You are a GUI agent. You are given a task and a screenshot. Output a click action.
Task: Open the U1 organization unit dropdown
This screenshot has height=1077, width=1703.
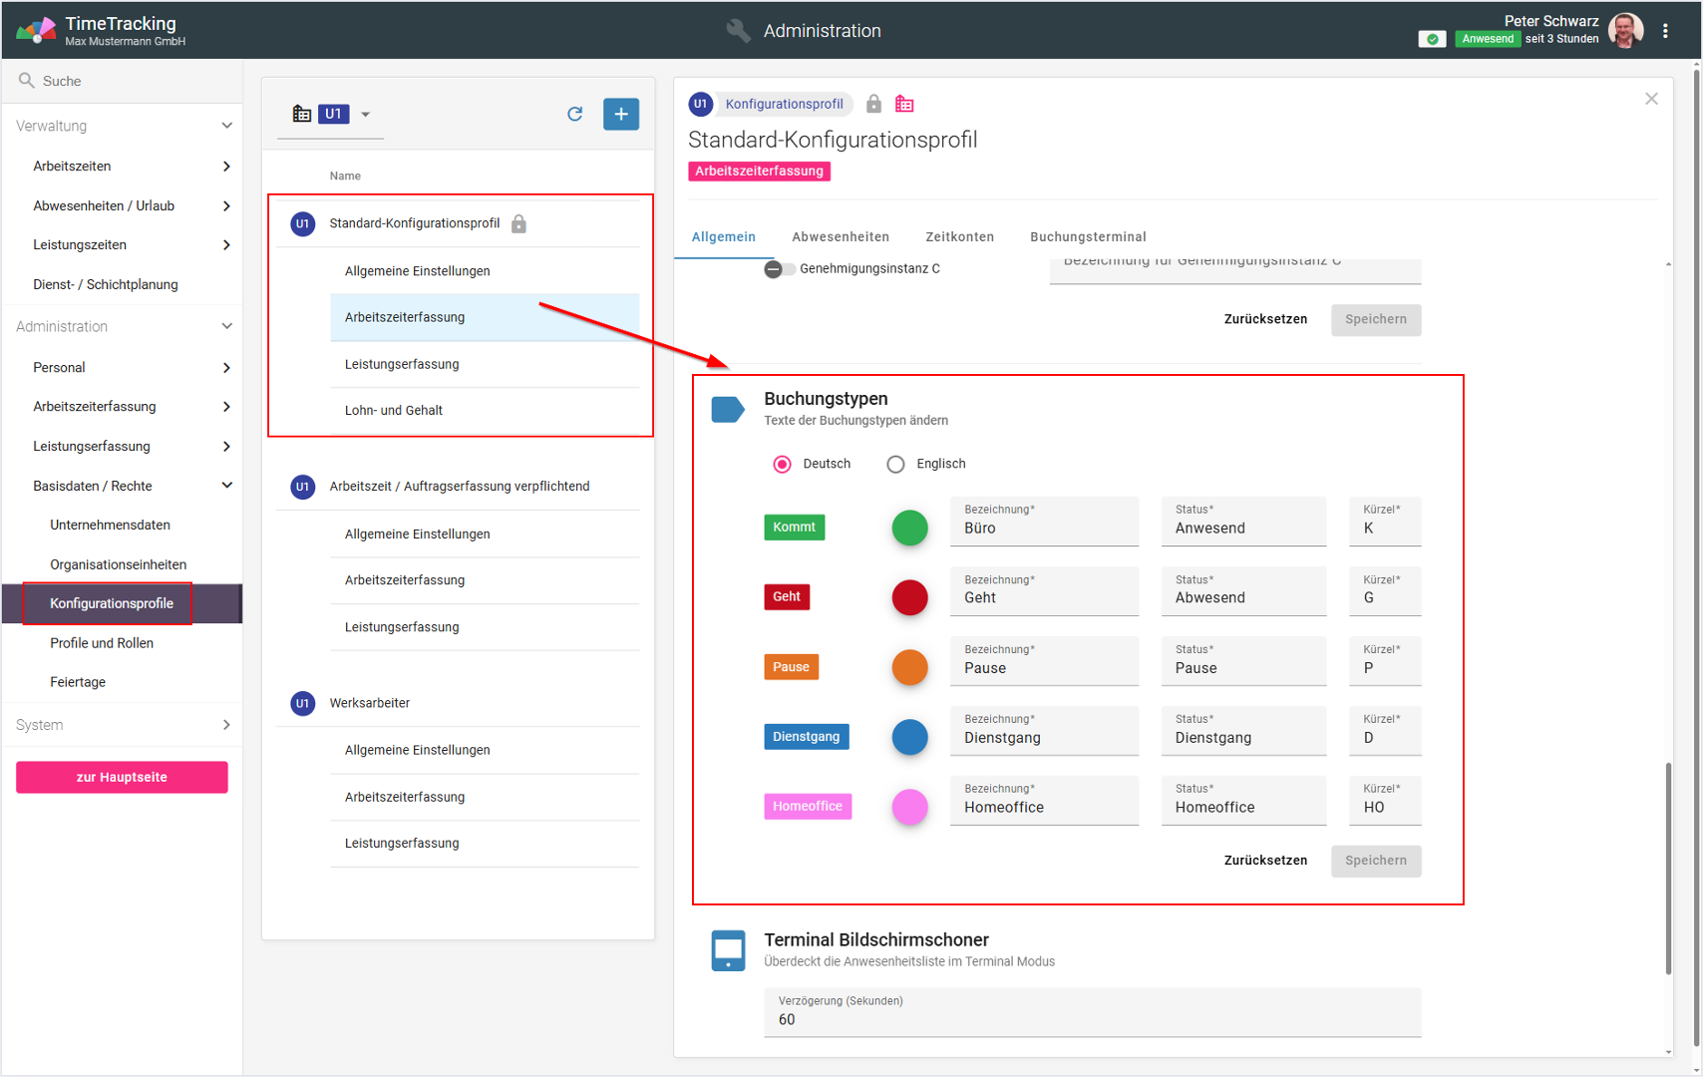tap(365, 115)
